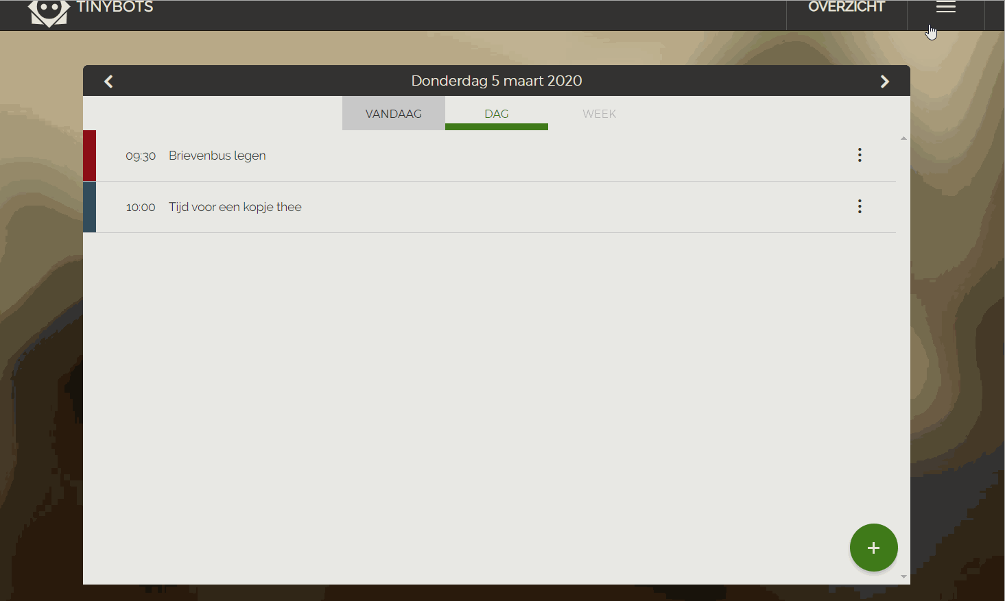The width and height of the screenshot is (1005, 601).
Task: Click the red color marker of Brievenbus legen
Action: tap(89, 156)
